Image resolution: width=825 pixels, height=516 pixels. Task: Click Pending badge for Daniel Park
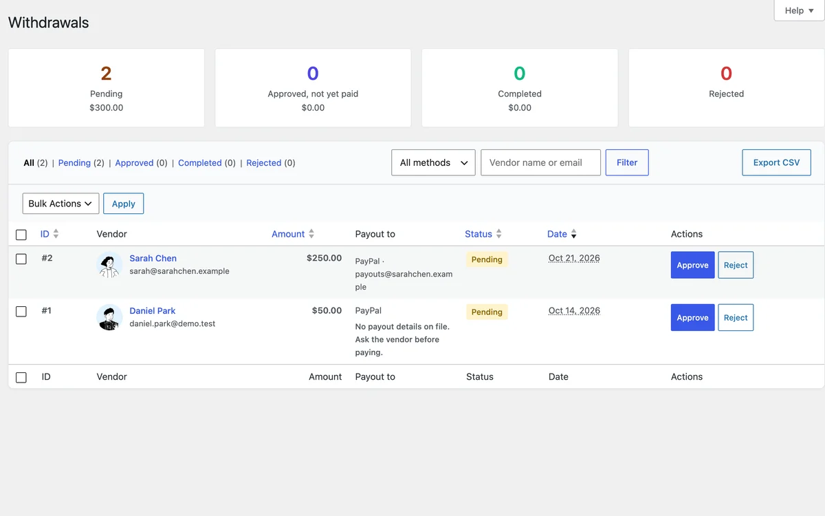[487, 312]
